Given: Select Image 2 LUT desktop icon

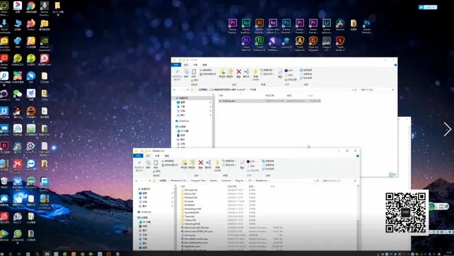Looking at the screenshot, I should 327,43.
